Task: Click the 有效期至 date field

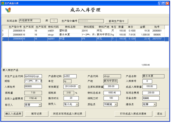Action: coord(71,87)
